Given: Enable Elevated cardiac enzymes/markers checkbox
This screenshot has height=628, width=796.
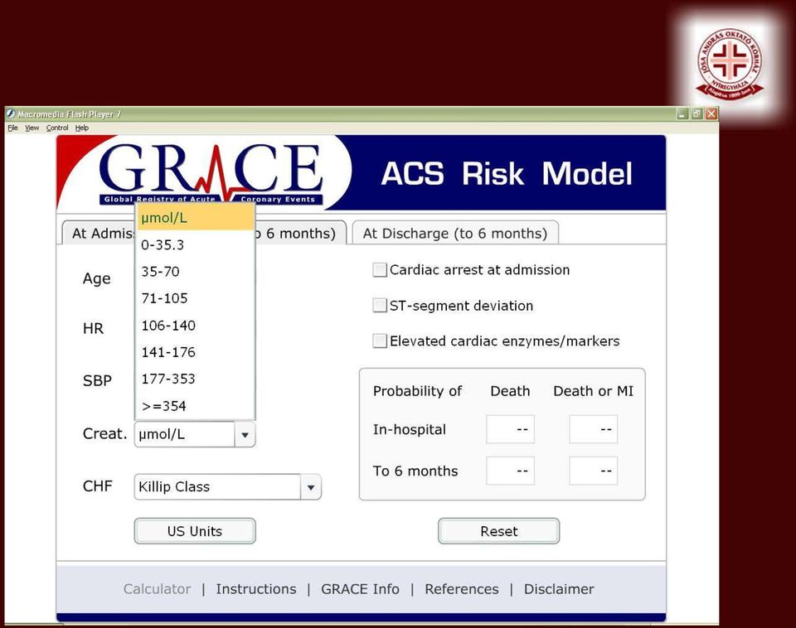Looking at the screenshot, I should point(380,341).
